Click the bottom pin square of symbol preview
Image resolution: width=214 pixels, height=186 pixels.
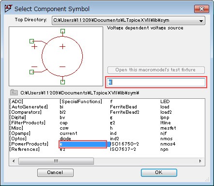(62, 82)
